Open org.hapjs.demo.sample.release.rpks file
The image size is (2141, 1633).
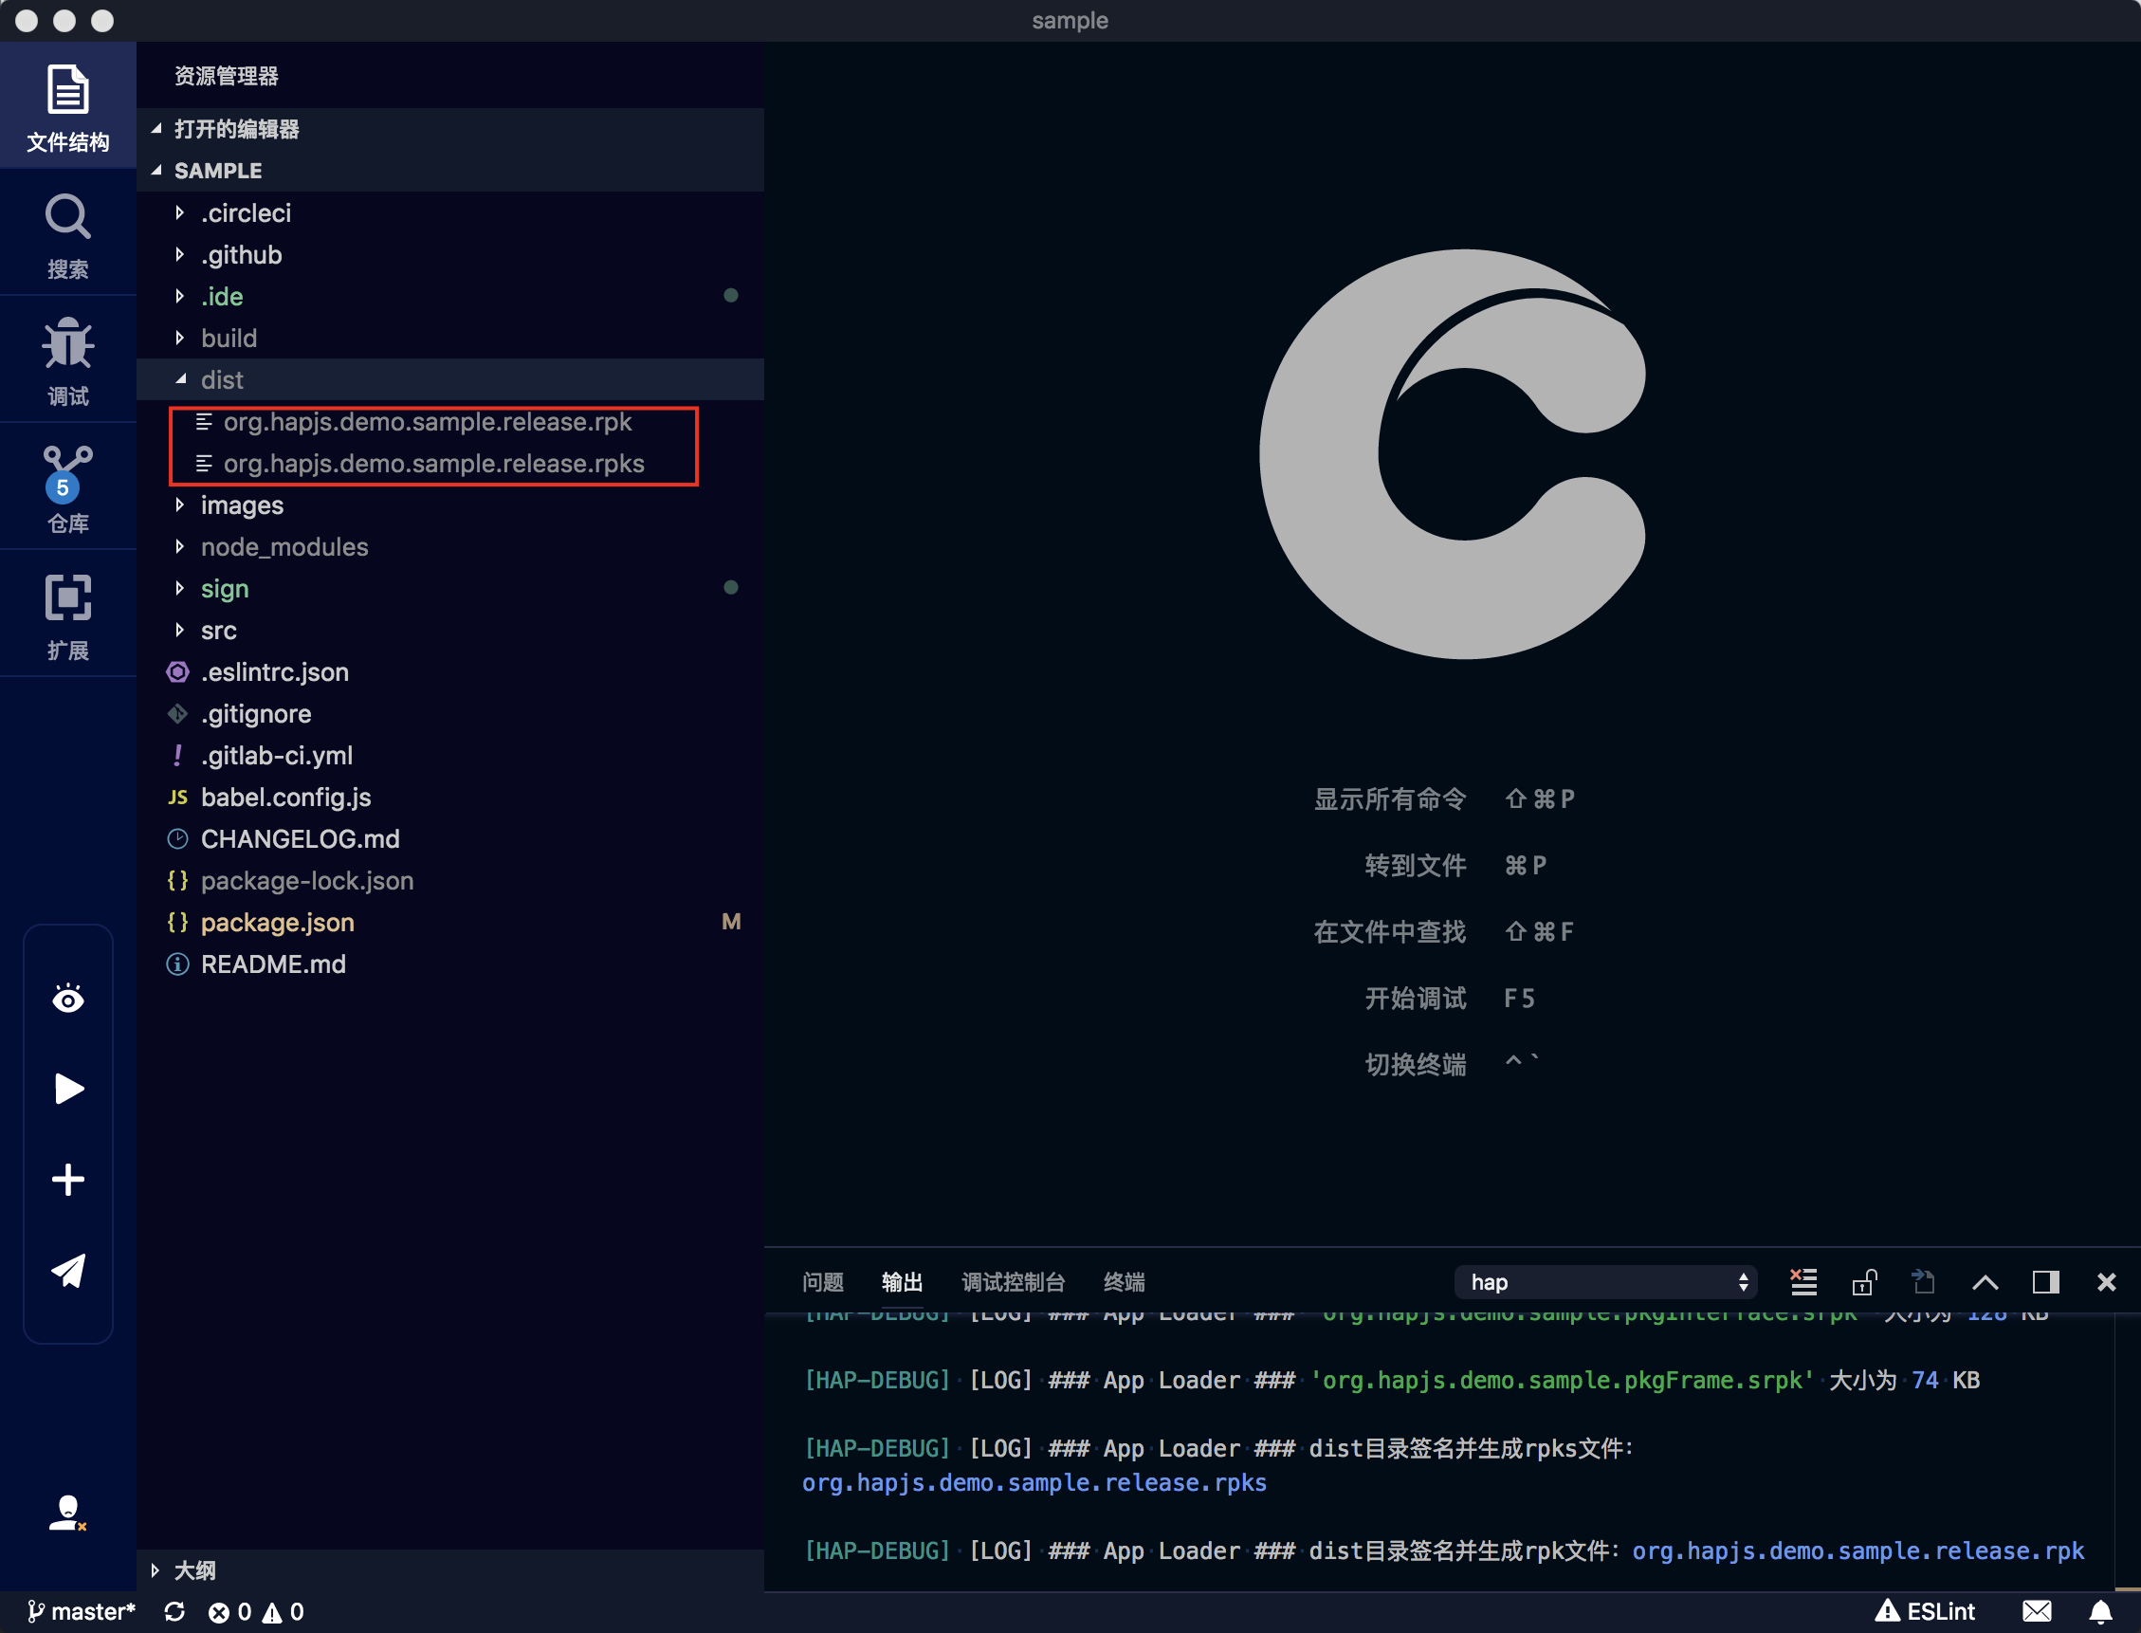tap(450, 464)
